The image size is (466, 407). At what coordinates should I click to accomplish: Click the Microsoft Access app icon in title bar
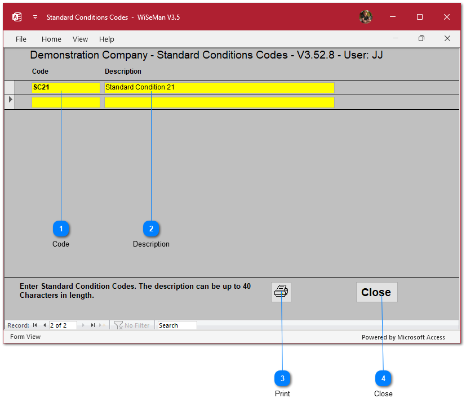17,17
